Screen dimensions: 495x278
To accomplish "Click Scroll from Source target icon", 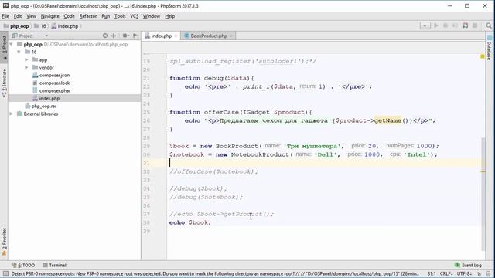I will [105, 36].
